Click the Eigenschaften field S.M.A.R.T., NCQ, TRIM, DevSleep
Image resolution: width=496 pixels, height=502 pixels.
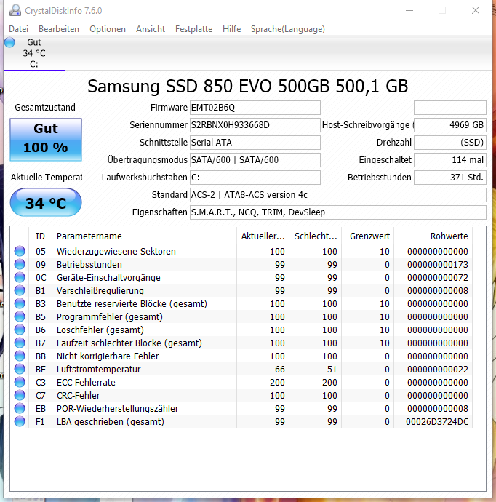click(338, 212)
